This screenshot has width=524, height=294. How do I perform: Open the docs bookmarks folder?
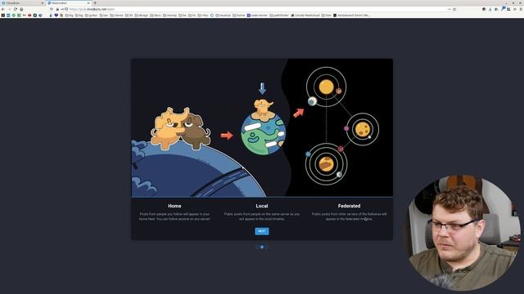pos(156,16)
